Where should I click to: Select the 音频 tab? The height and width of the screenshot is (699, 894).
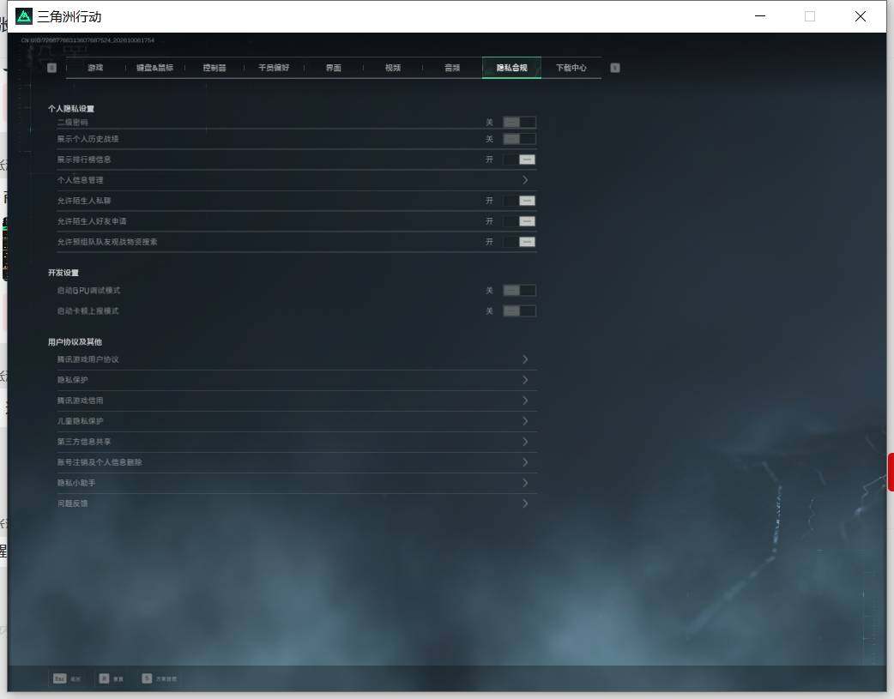tap(452, 68)
